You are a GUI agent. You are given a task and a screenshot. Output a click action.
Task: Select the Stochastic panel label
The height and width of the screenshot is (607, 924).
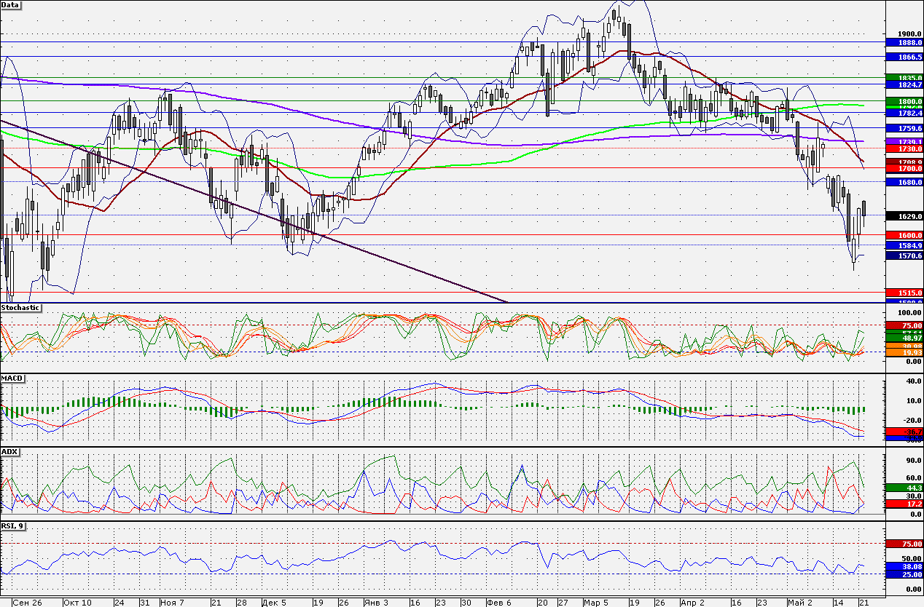click(x=20, y=308)
